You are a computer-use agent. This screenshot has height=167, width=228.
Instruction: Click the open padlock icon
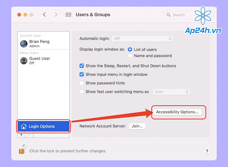point(22,149)
